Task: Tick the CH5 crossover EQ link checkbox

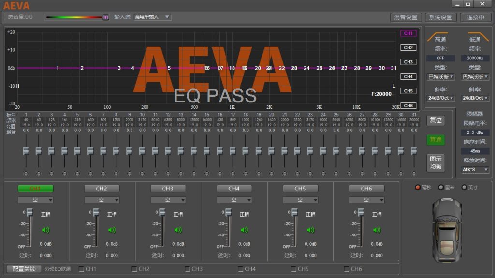Action: coord(293,269)
